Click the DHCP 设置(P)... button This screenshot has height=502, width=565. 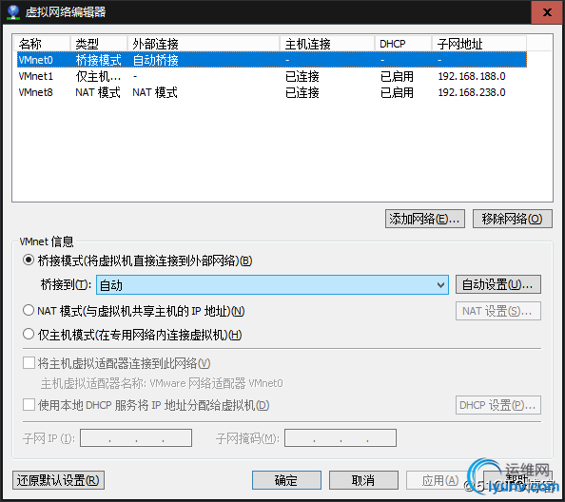point(498,405)
